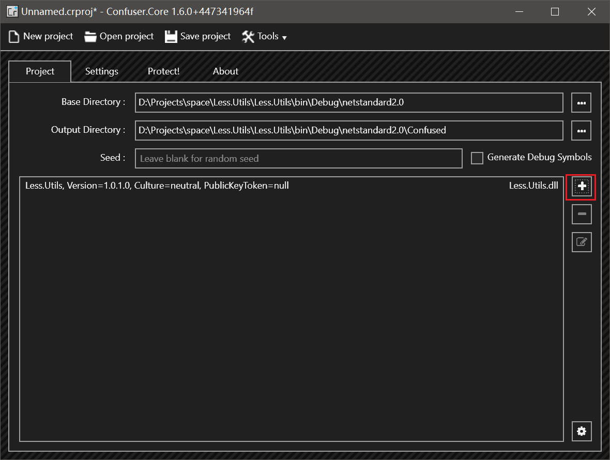Click the Output Directory path field
The width and height of the screenshot is (610, 460).
click(x=349, y=131)
